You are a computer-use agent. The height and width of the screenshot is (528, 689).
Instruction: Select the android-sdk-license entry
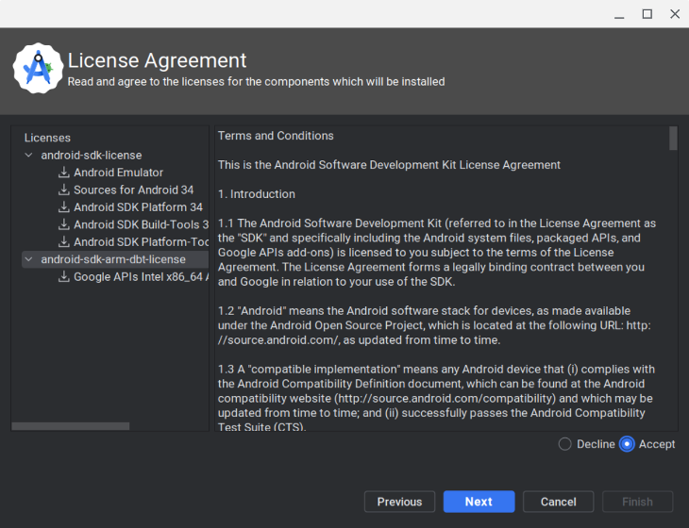pos(92,155)
